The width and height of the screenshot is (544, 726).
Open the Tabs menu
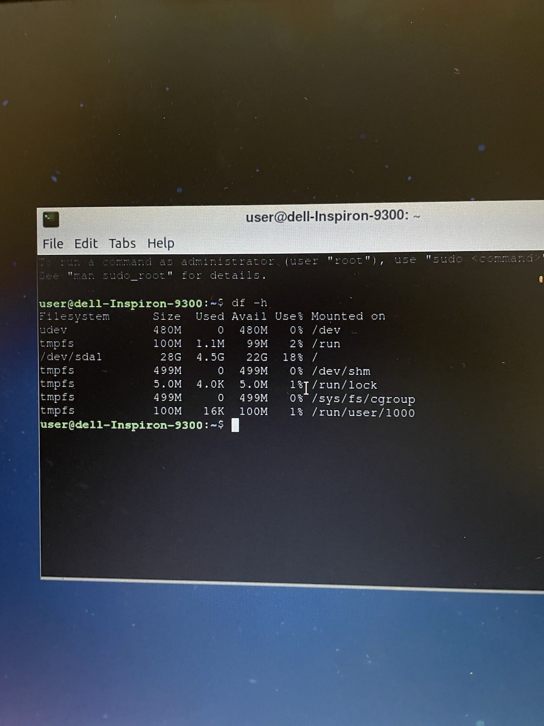[x=122, y=243]
